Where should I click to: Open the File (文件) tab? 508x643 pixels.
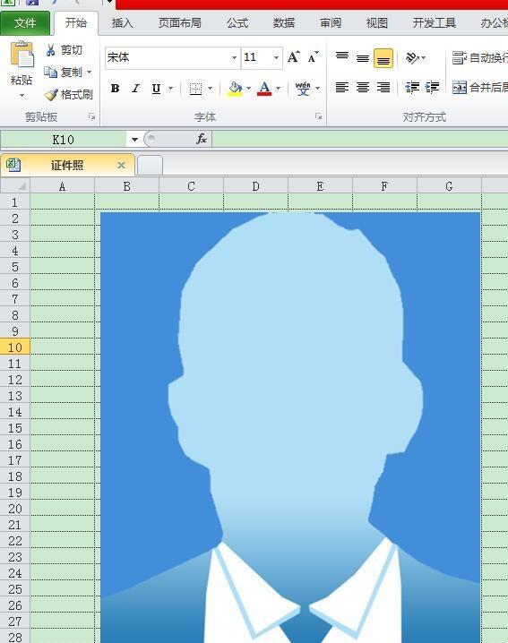pyautogui.click(x=25, y=23)
